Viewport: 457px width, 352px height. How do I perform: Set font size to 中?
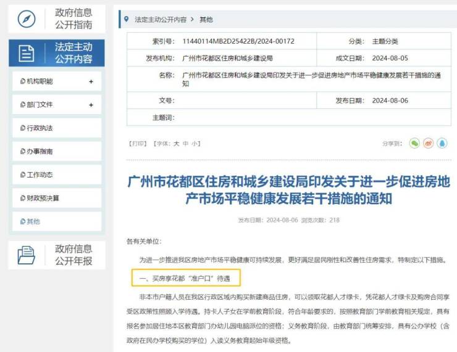pyautogui.click(x=185, y=144)
